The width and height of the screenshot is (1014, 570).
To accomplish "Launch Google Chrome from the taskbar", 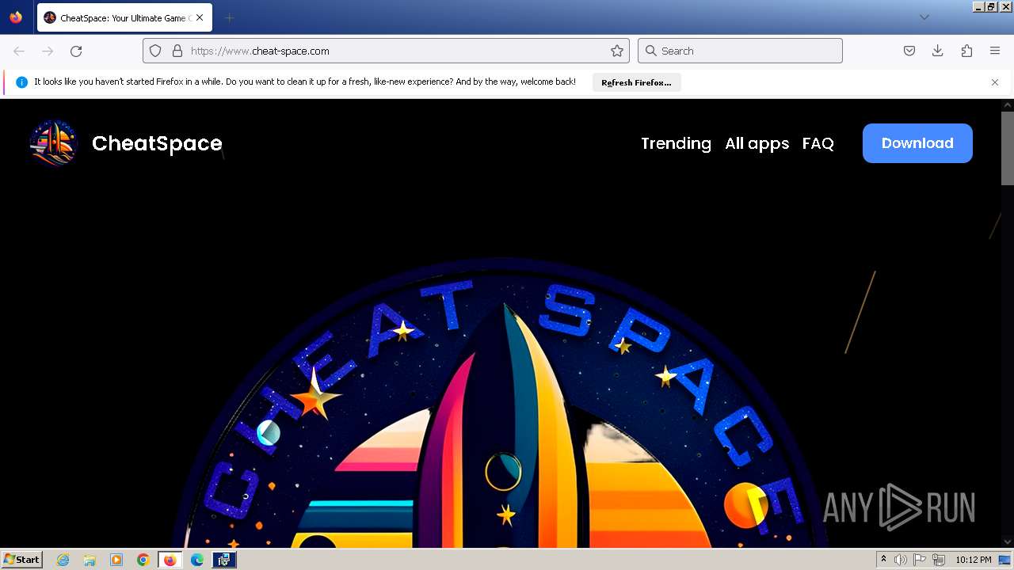I will tap(143, 560).
